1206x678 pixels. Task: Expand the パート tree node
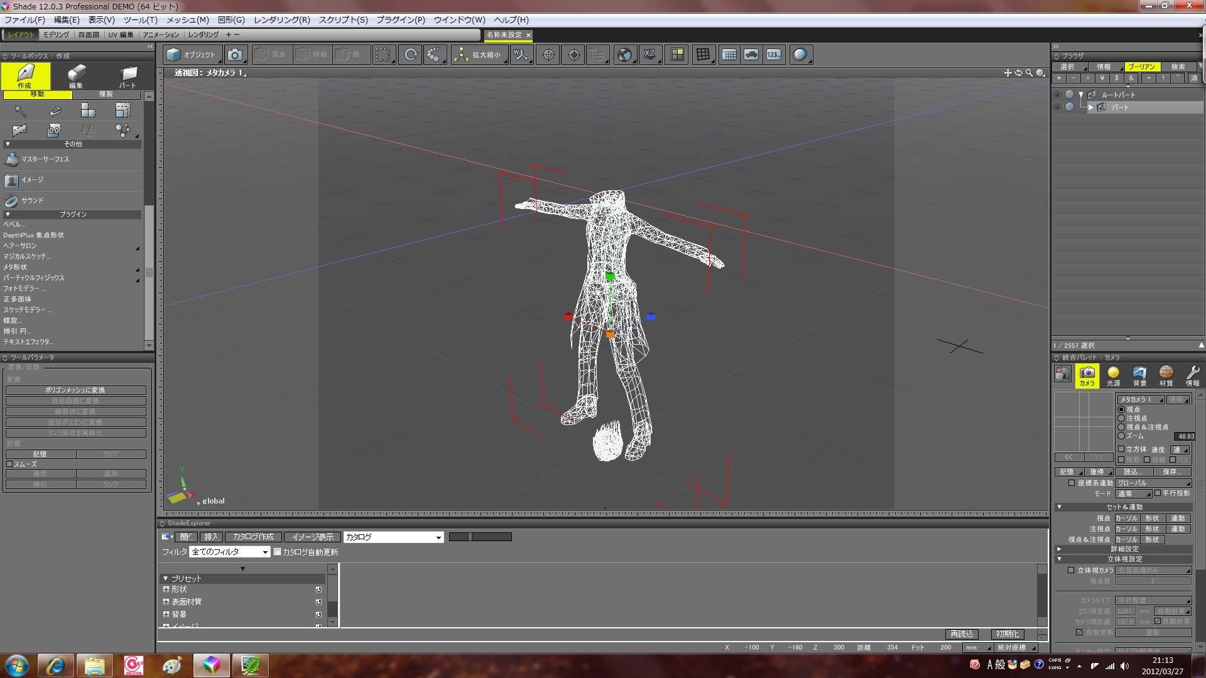coord(1090,107)
